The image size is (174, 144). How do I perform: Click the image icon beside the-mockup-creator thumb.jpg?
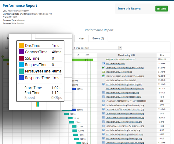[x=103, y=113]
